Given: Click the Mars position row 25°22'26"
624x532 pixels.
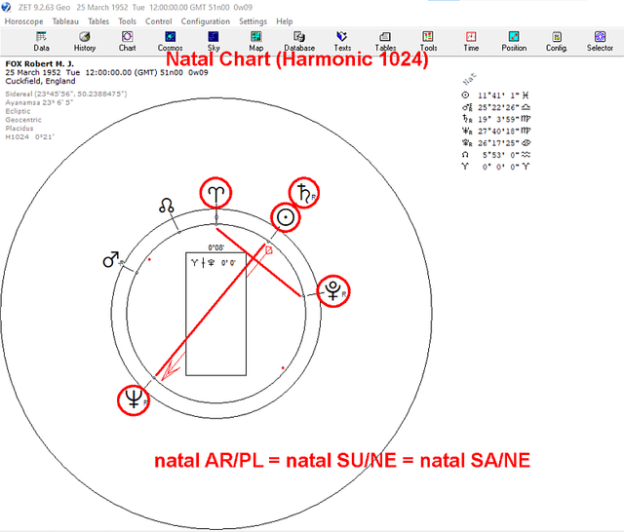Looking at the screenshot, I should pos(495,107).
